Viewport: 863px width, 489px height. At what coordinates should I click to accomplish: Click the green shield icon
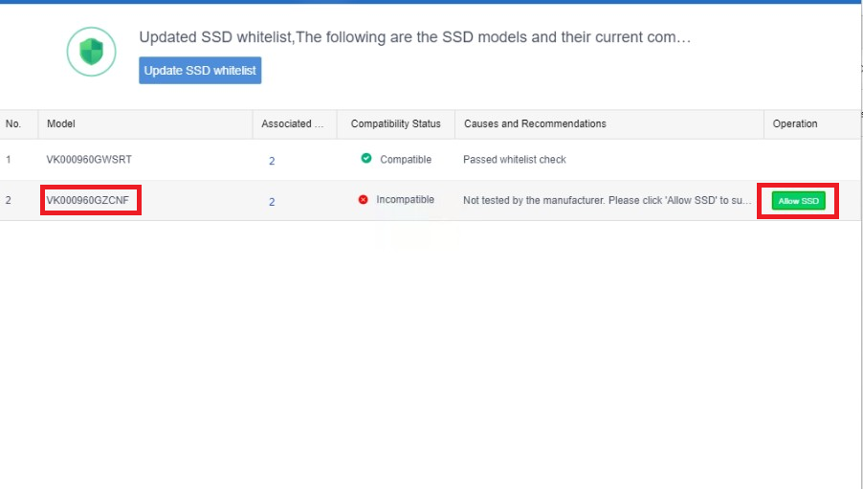(x=91, y=52)
